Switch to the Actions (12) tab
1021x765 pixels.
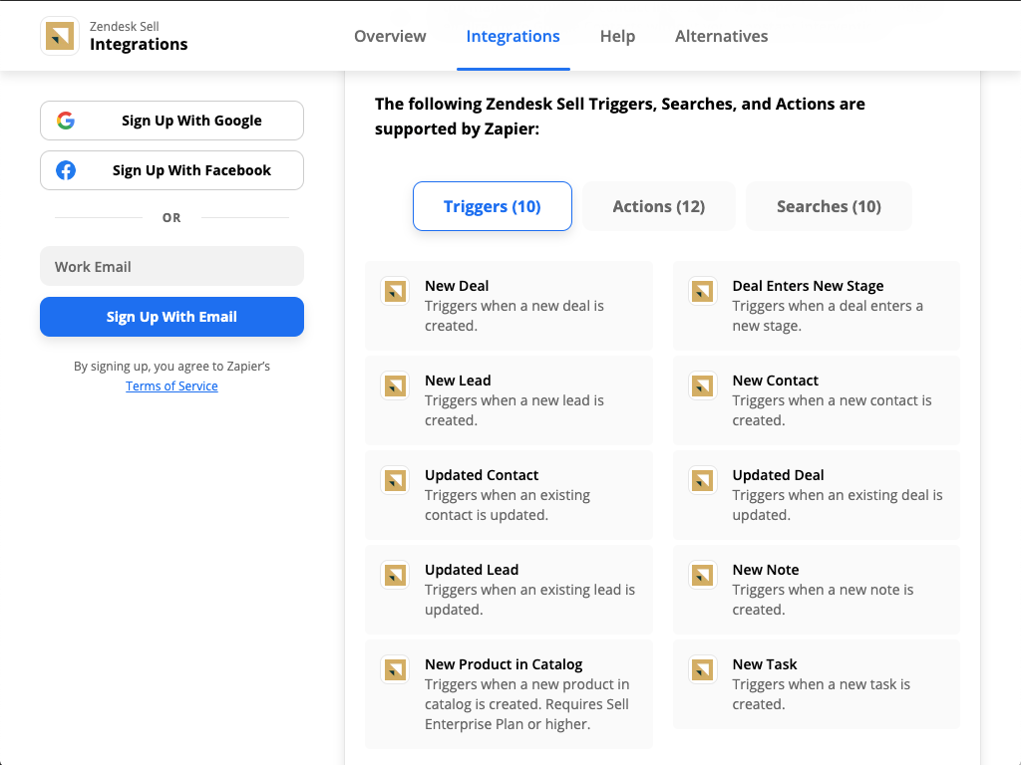[x=658, y=206]
